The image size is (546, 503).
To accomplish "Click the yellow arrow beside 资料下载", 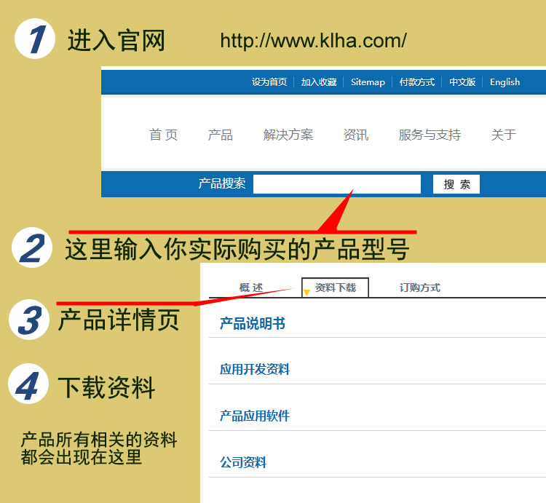I will [306, 293].
